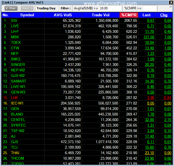Select the yellow IEC-W1 symbol

point(17,103)
